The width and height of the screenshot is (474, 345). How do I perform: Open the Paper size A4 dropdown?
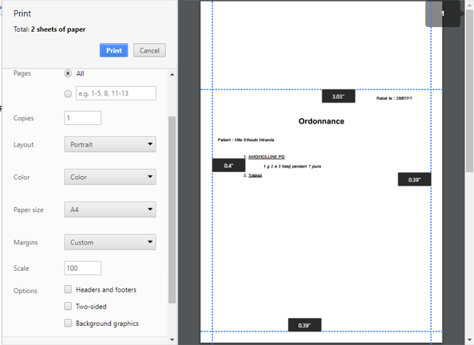[110, 210]
